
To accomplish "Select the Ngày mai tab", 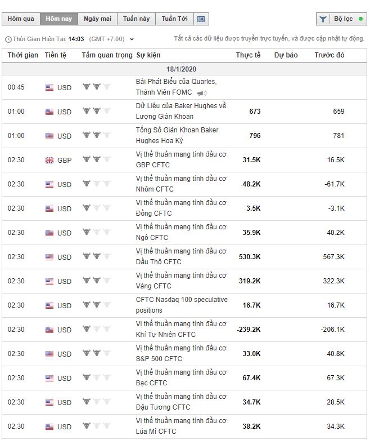I will [x=97, y=19].
